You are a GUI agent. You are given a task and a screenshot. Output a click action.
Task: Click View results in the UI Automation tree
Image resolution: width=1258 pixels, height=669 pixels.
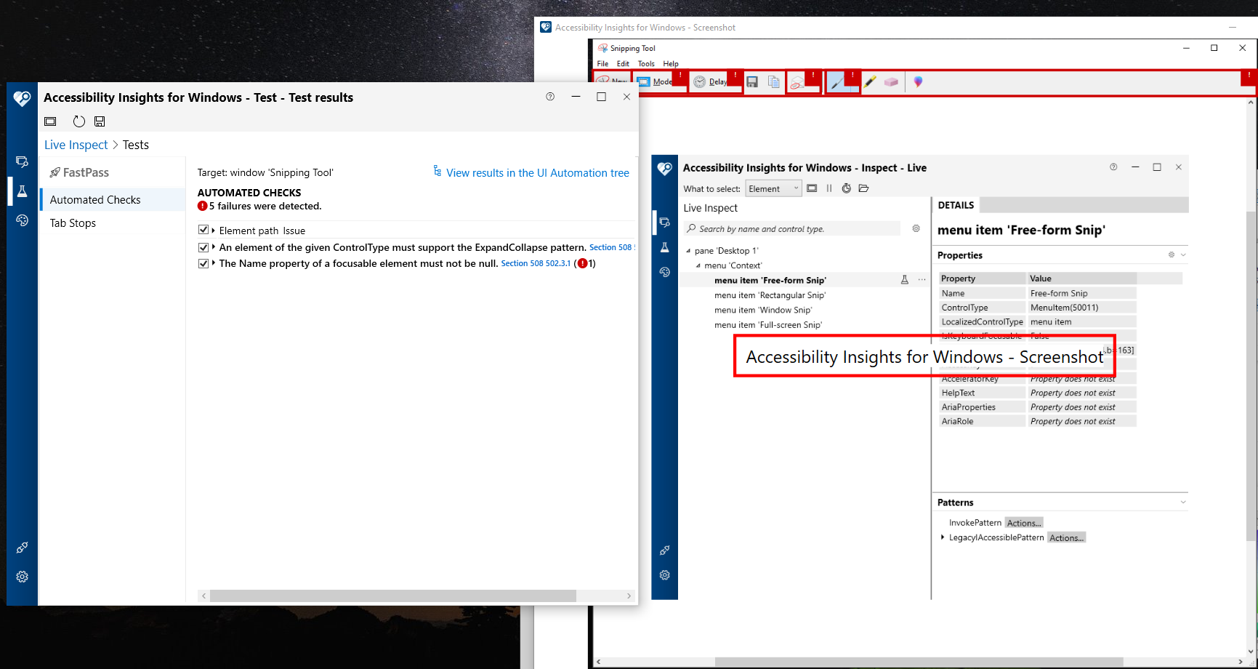tap(531, 172)
